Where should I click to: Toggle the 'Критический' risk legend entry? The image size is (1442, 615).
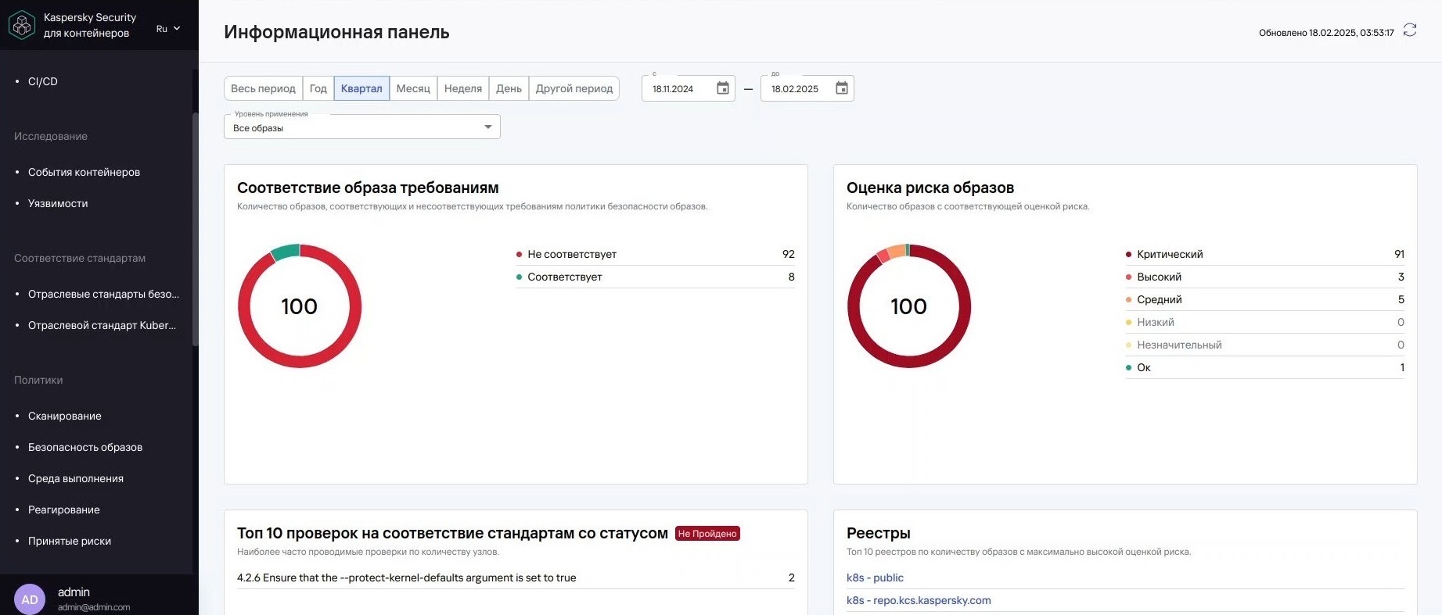tap(1170, 255)
